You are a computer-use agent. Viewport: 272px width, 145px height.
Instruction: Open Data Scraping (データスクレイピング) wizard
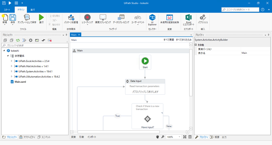pos(121,18)
